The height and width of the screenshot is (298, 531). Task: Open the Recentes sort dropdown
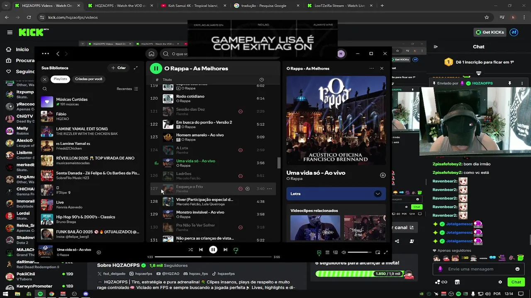(x=127, y=89)
